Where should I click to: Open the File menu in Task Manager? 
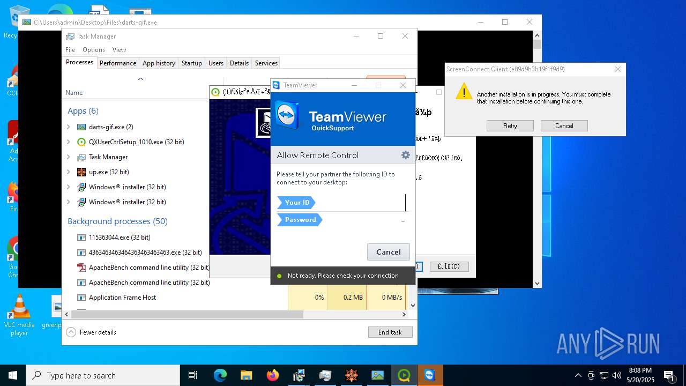(70, 50)
